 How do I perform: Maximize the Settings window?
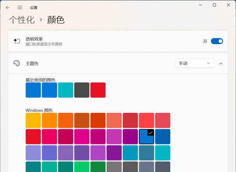(x=214, y=5)
